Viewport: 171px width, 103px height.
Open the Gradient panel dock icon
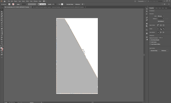(147, 40)
